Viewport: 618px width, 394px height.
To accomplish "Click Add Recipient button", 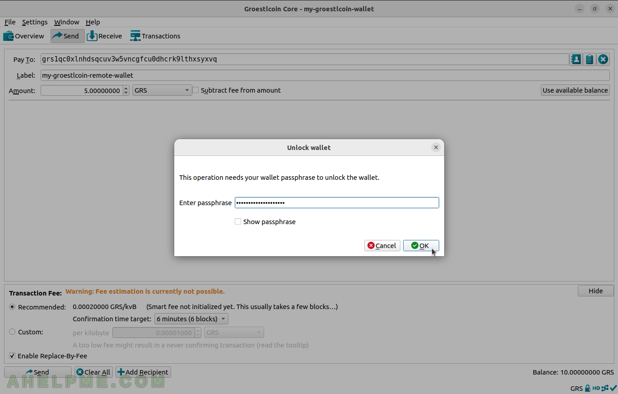I will [x=143, y=372].
